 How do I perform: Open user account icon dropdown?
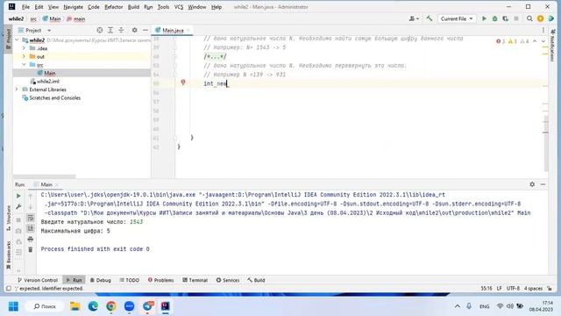pyautogui.click(x=414, y=18)
